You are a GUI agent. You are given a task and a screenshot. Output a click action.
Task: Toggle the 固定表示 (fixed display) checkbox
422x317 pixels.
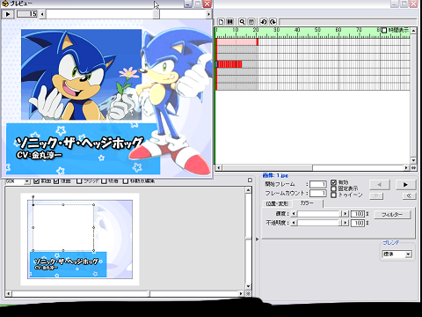coord(333,188)
